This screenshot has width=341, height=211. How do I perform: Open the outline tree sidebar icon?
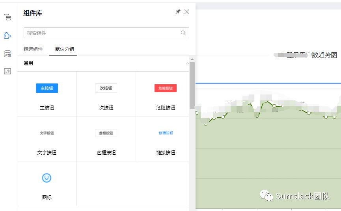tap(7, 17)
